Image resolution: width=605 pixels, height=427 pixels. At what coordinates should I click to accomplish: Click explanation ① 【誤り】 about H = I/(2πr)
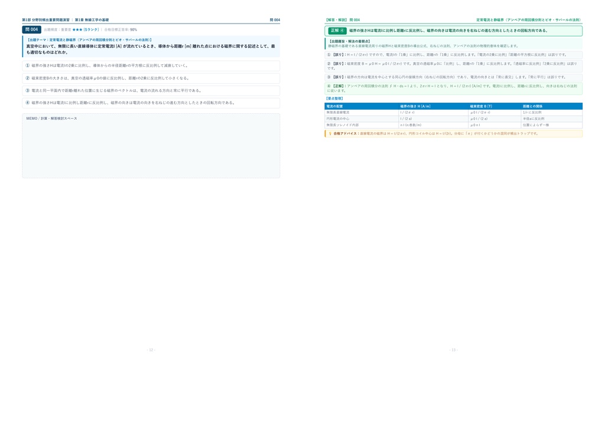pyautogui.click(x=453, y=55)
